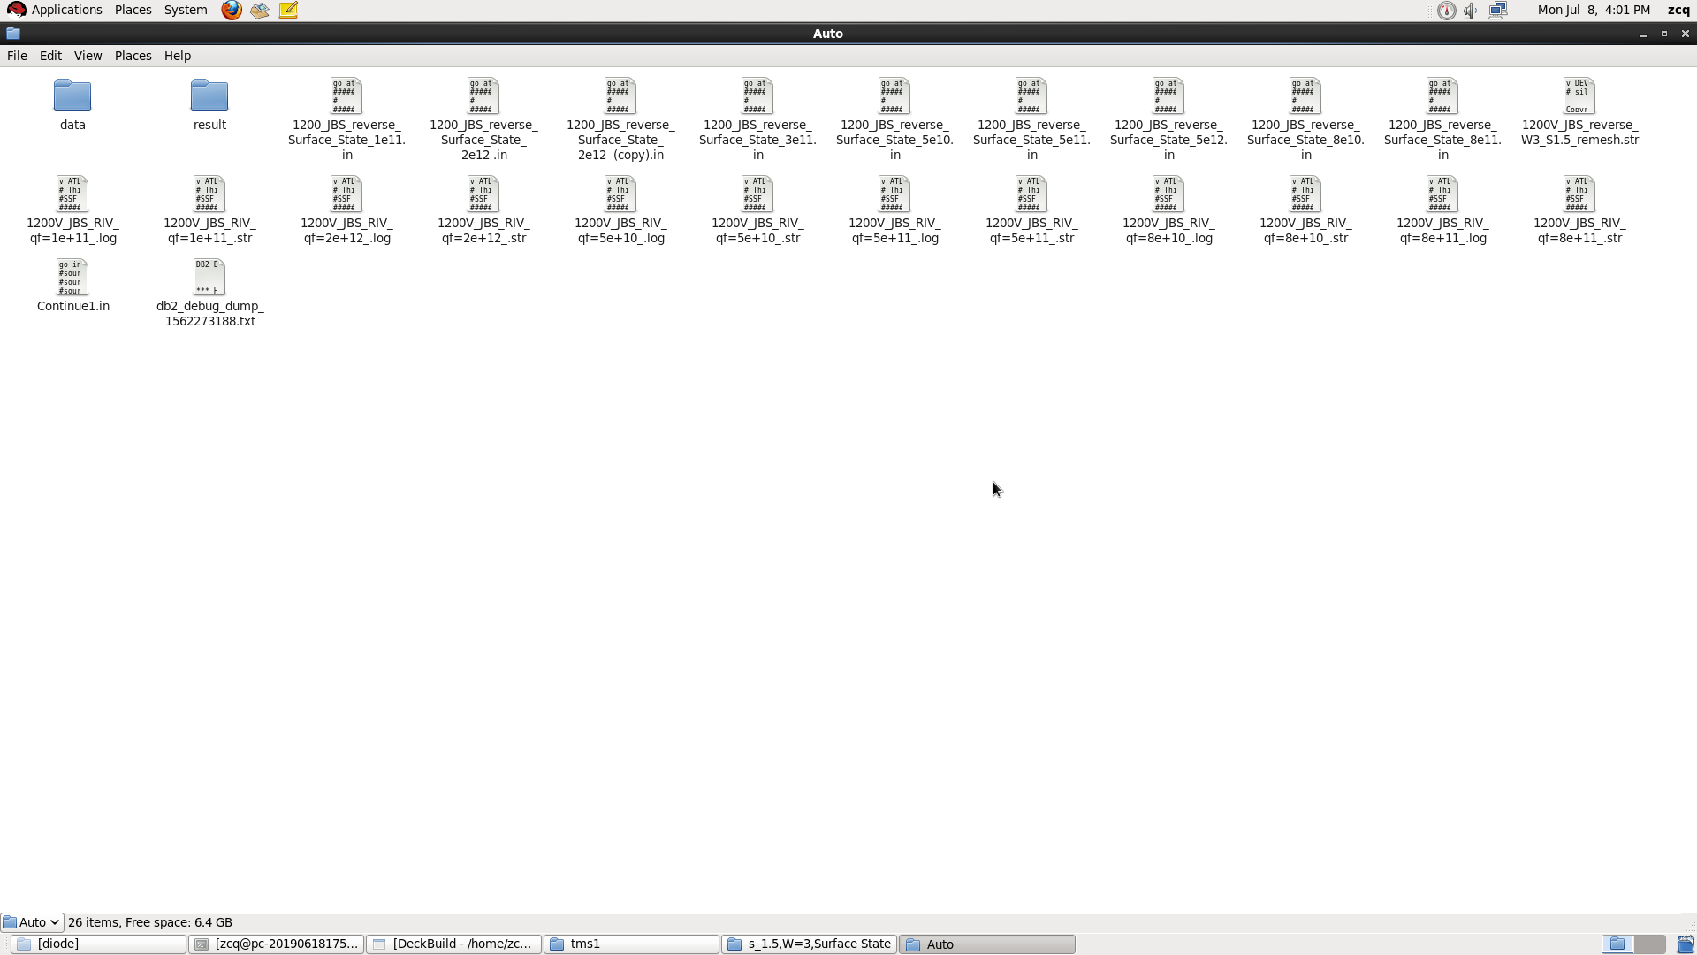This screenshot has height=955, width=1697.
Task: Open the System menu in top panel
Action: [x=186, y=11]
